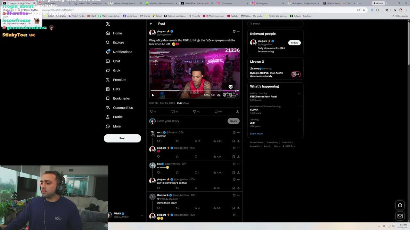410x230 pixels.
Task: Open the three-dot menu on vertt's reply
Action: tap(238, 133)
